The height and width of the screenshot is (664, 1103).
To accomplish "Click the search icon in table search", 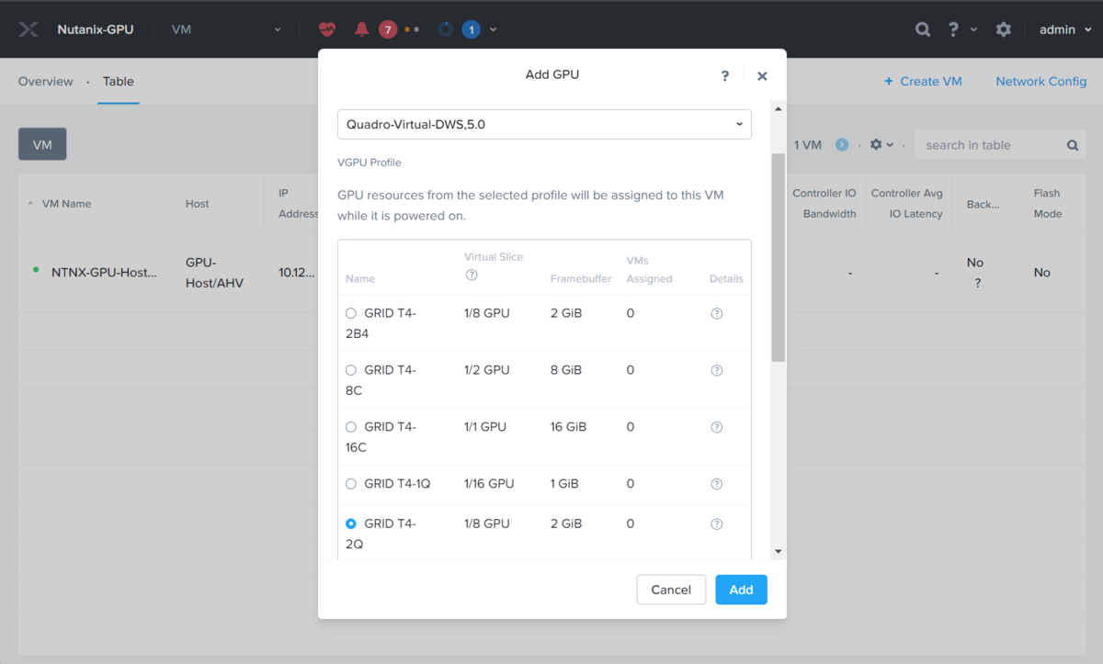I will pos(1073,145).
